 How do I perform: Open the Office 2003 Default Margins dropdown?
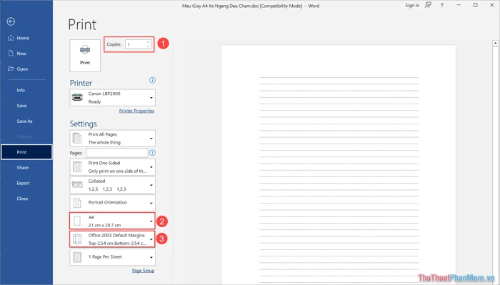tap(113, 239)
